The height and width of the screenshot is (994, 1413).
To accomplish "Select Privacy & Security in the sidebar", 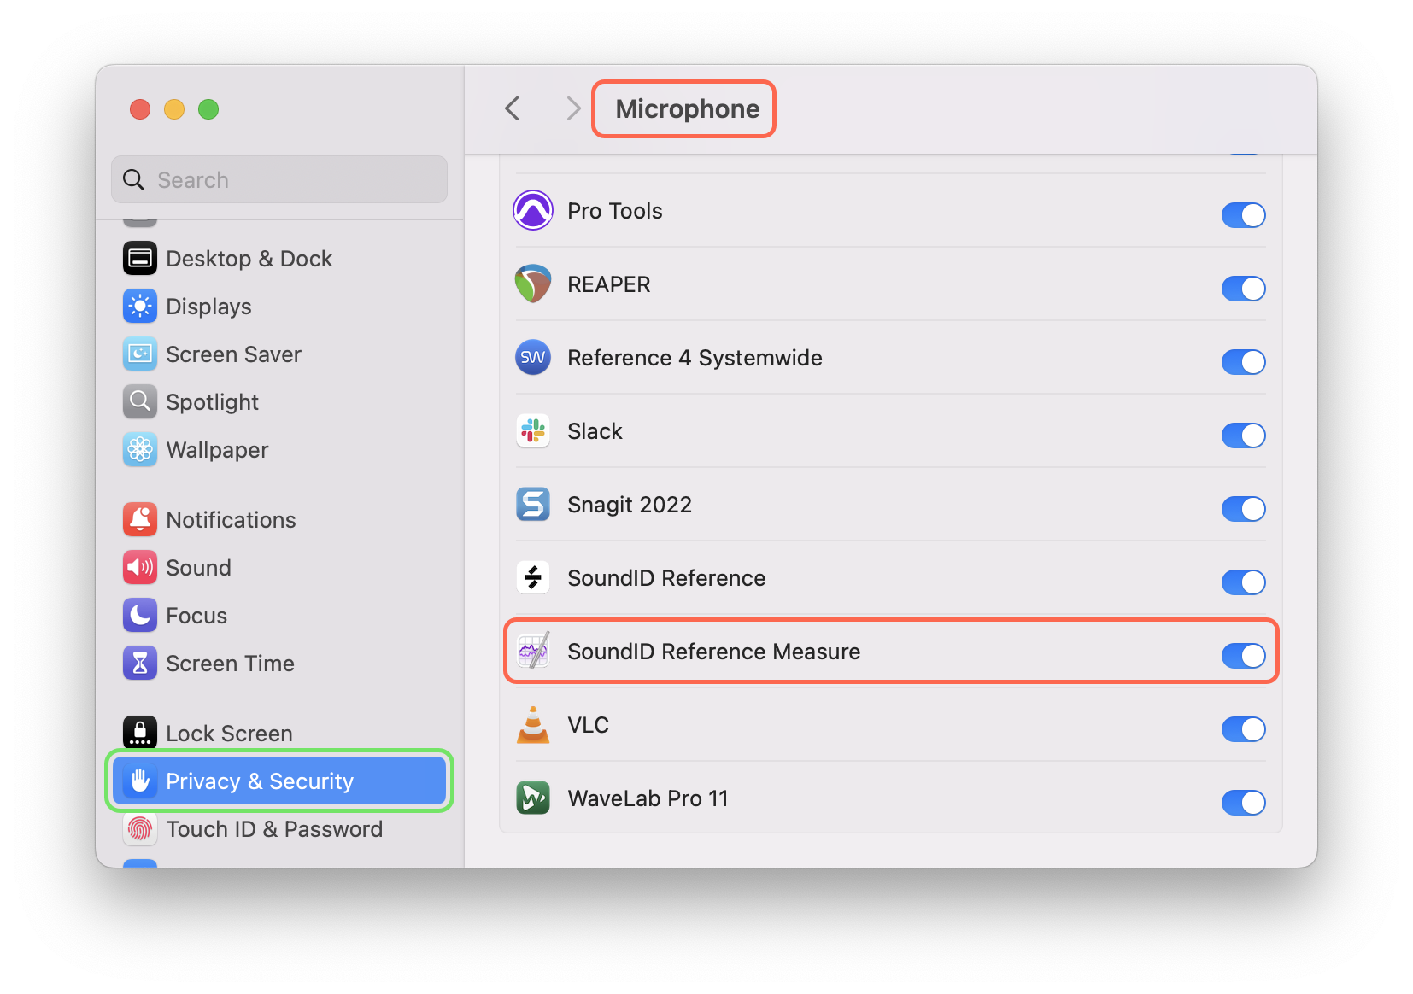I will [x=279, y=781].
